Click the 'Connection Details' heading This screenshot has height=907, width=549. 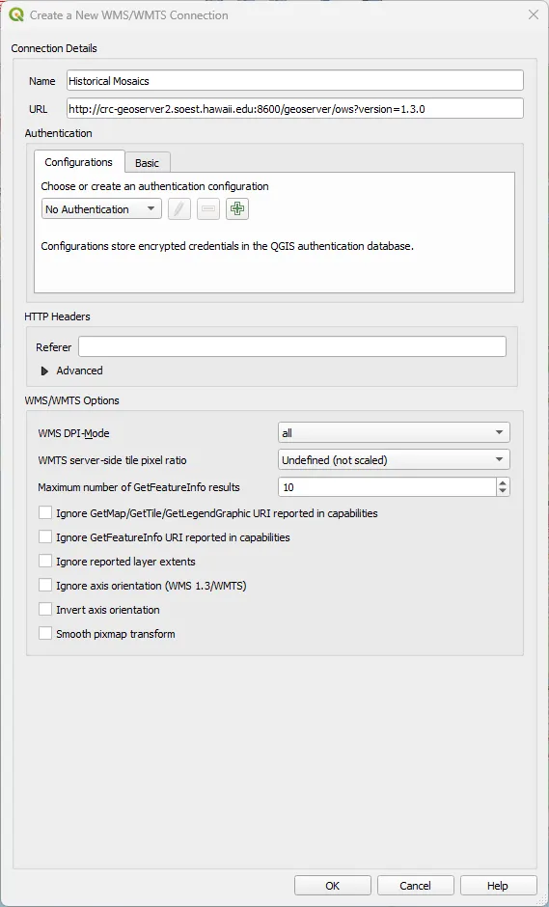click(54, 48)
